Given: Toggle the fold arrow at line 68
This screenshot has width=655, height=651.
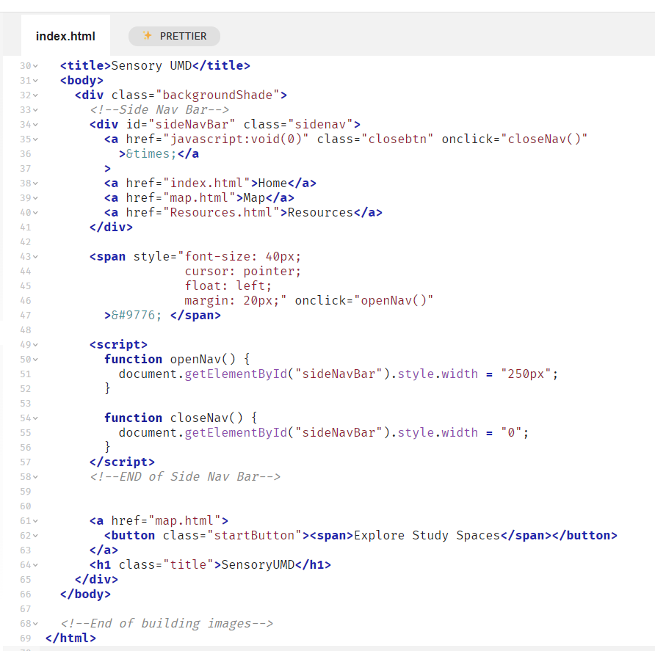Looking at the screenshot, I should coord(35,623).
